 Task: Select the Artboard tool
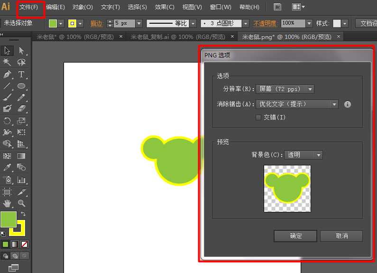[x=7, y=192]
